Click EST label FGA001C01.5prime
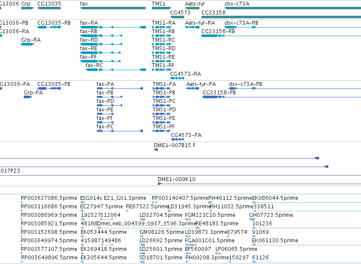Viewport: 361px width, 264px height. pos(210,241)
